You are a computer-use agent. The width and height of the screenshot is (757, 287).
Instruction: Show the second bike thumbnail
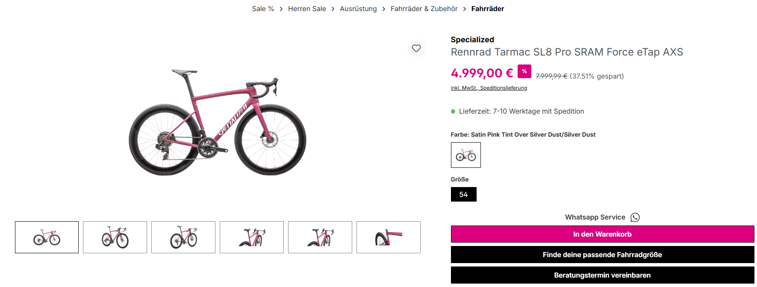[115, 237]
